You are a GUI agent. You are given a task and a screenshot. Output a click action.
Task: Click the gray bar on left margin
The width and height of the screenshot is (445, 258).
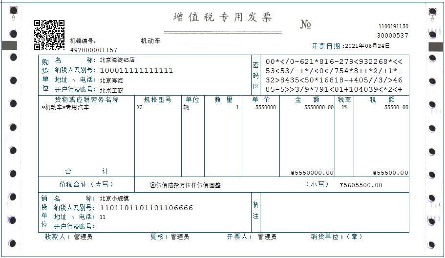pos(11,46)
